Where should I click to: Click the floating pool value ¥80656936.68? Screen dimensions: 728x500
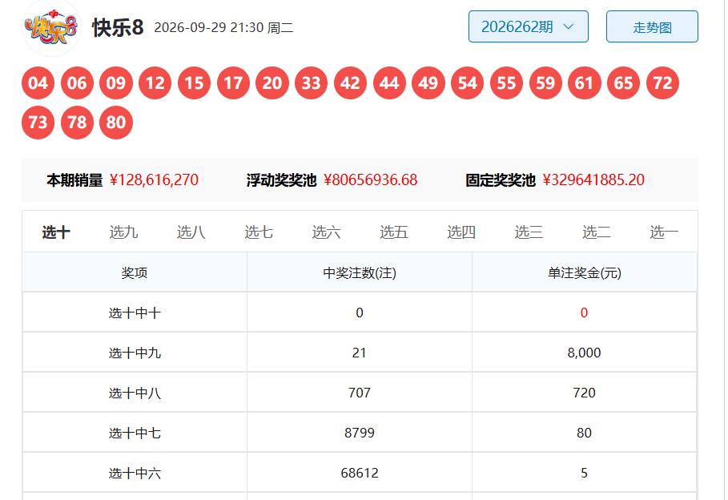(371, 179)
